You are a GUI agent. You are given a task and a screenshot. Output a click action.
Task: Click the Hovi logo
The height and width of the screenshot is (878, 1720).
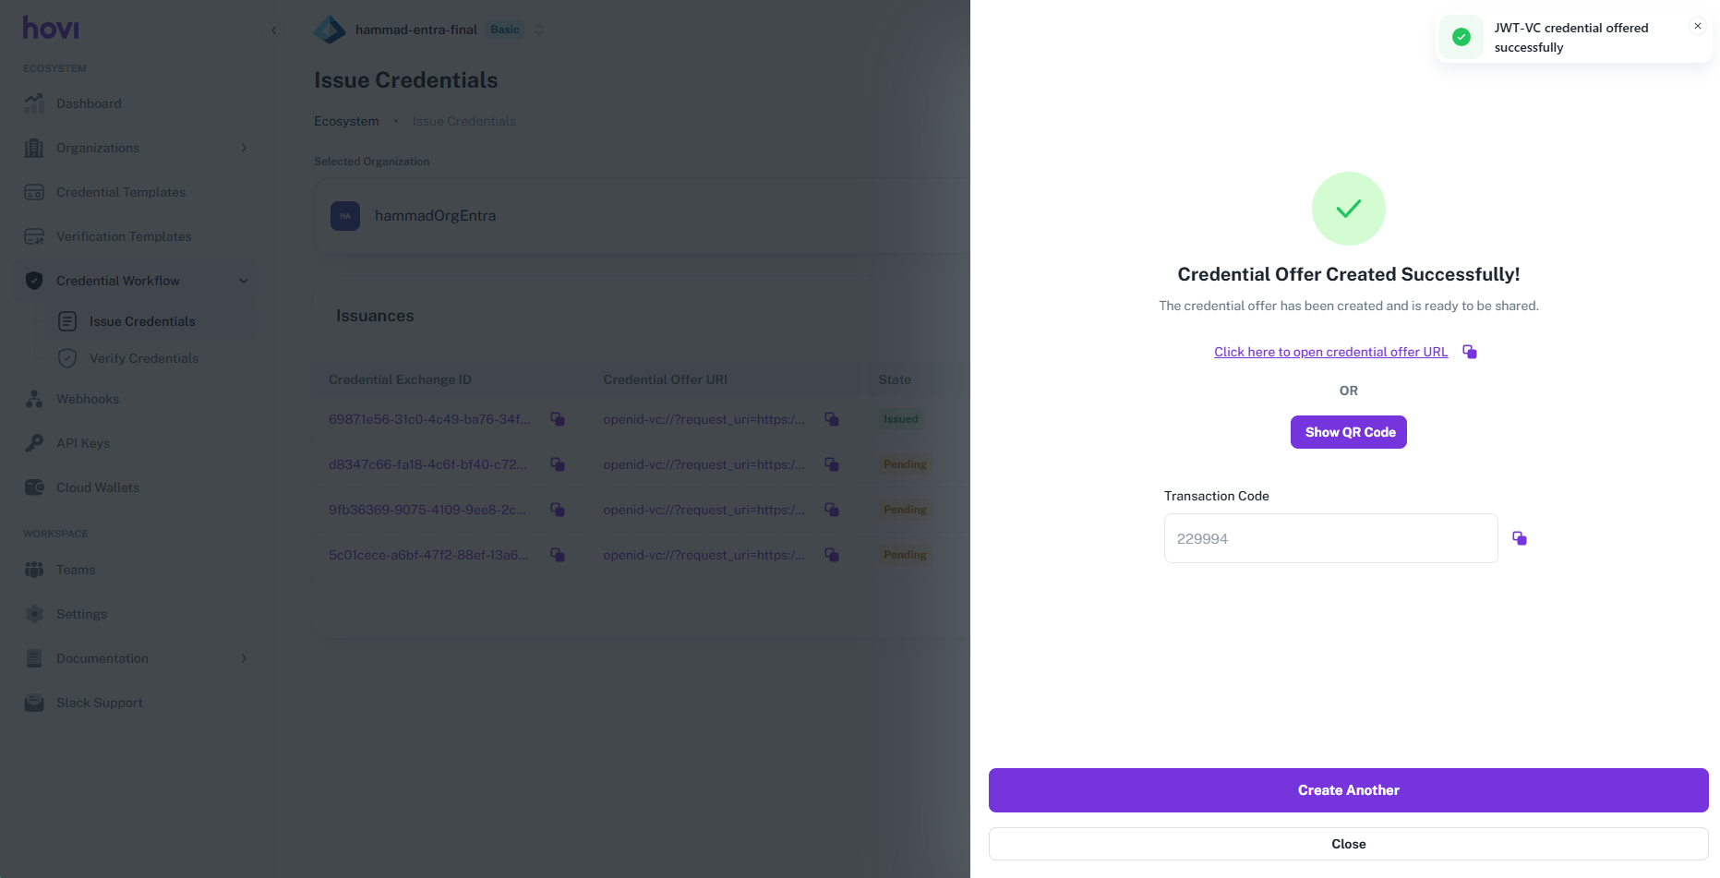coord(51,29)
